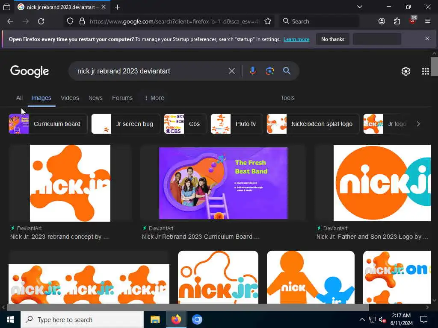Close the nick jr rebrand tab
Viewport: 438px width, 328px height.
tap(104, 7)
